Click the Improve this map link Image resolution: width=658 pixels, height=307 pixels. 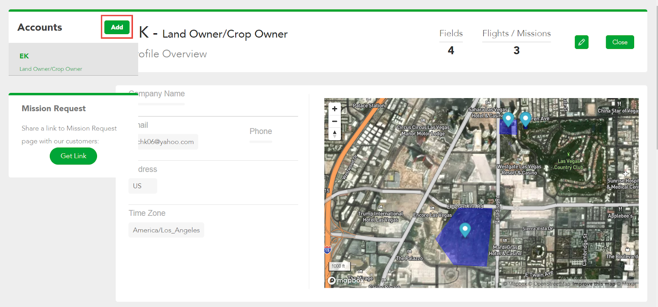pyautogui.click(x=594, y=284)
